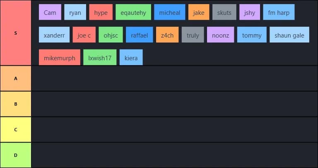
Task: Select the orange z4ch tile
Action: (167, 35)
